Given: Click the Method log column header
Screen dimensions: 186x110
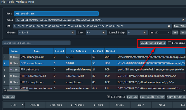Looking at the screenshot, I should tap(120, 105).
